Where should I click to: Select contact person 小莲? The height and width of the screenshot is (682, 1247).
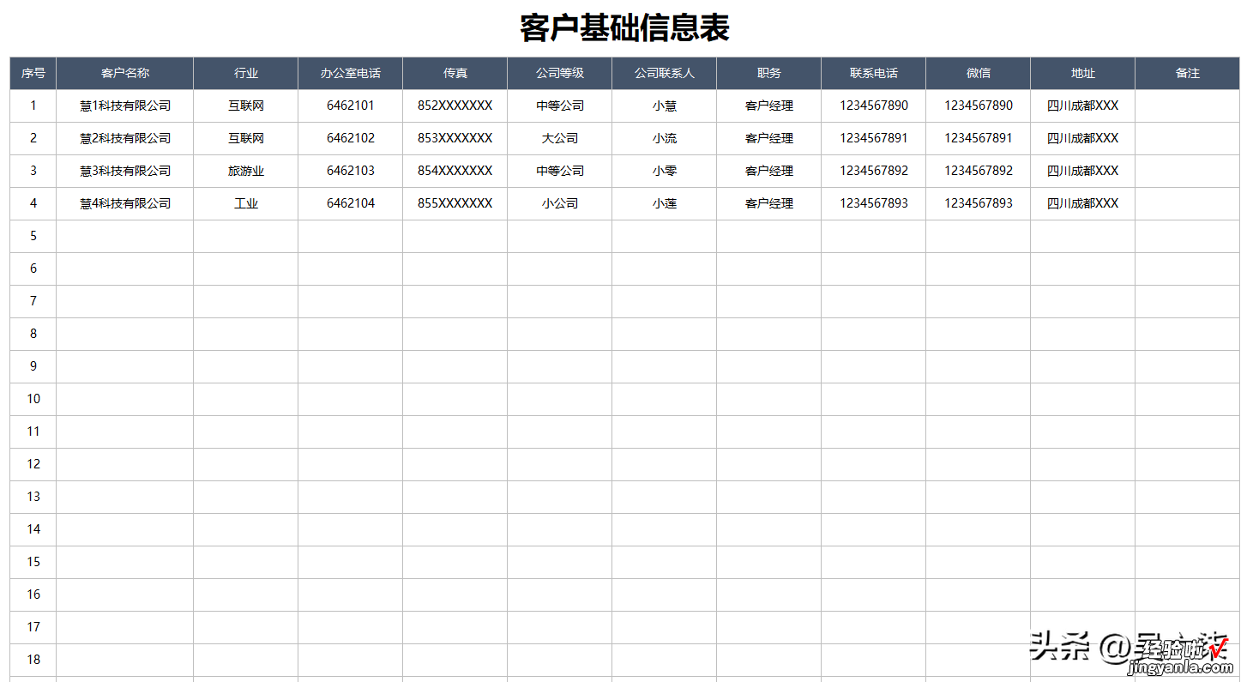point(665,203)
